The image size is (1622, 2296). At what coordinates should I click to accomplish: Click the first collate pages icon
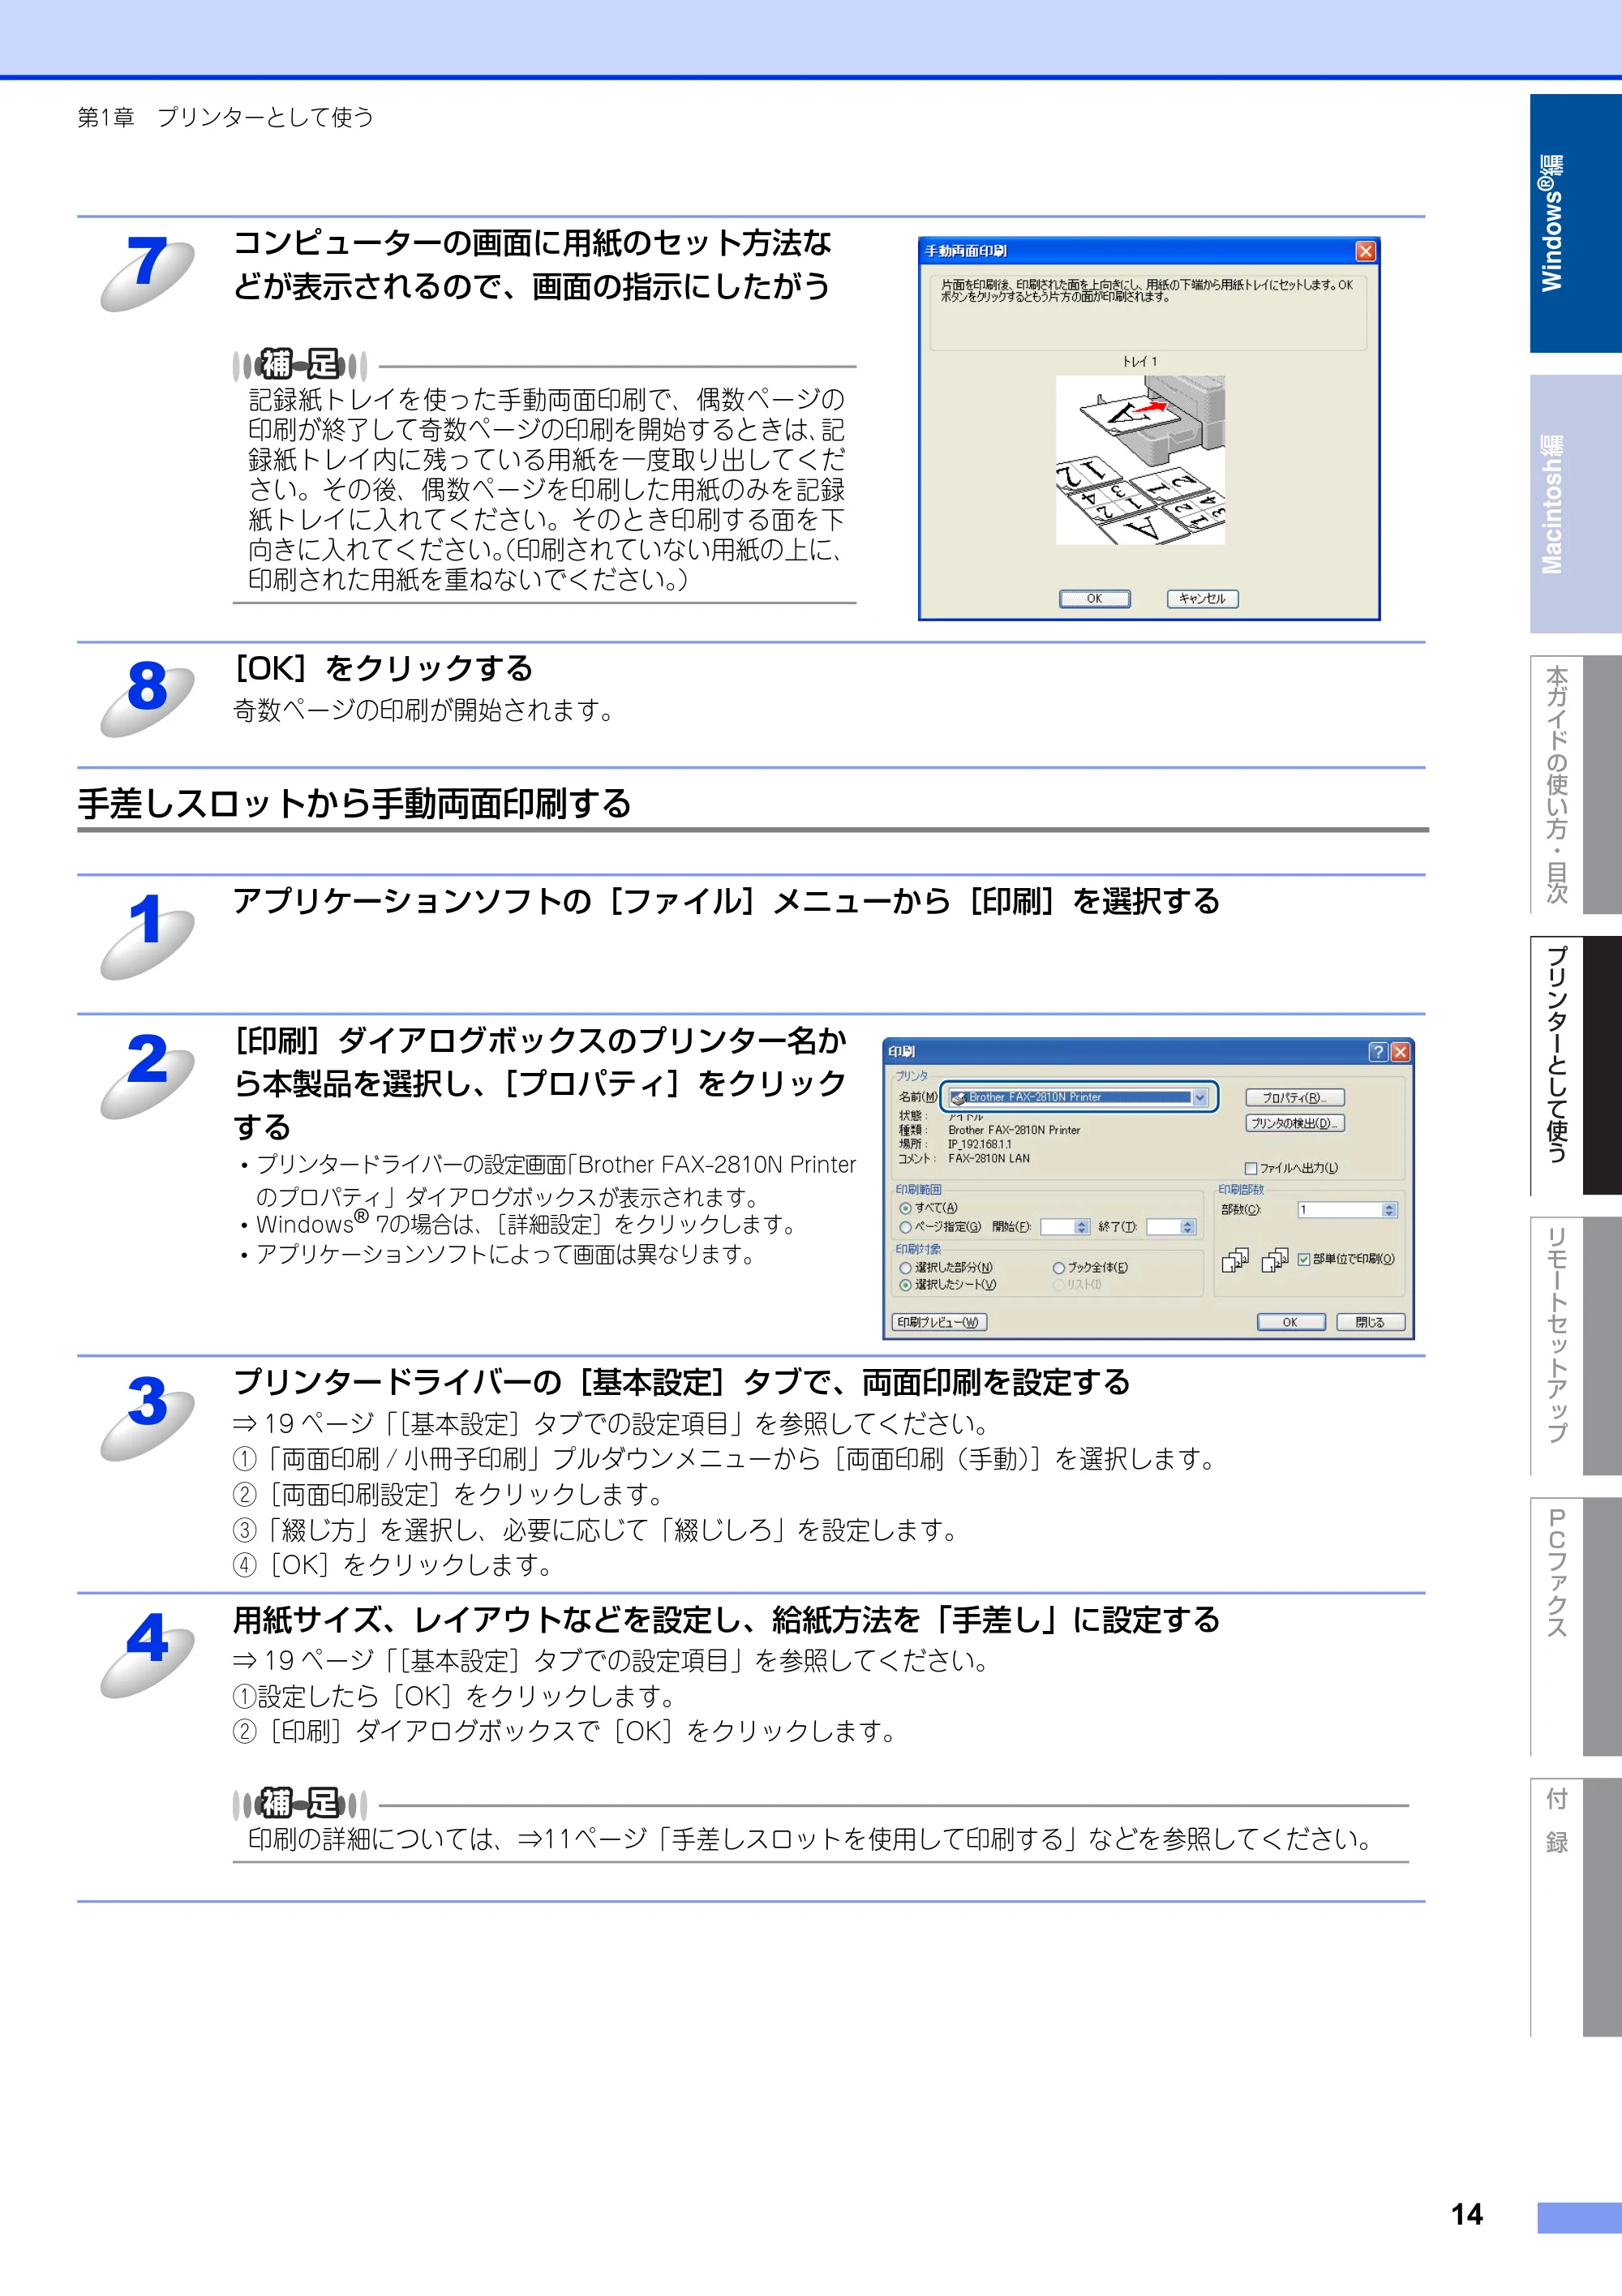1235,1260
